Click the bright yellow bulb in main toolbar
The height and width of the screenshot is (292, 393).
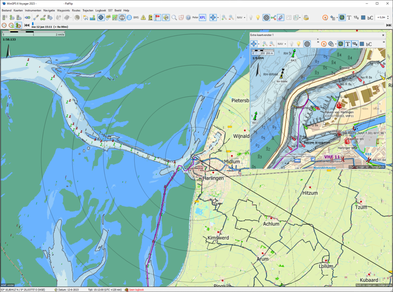tap(258, 18)
